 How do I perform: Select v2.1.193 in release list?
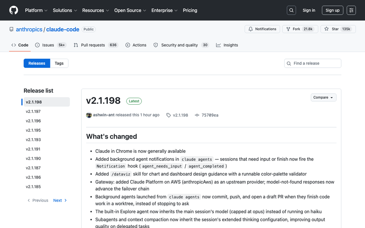(x=46, y=139)
